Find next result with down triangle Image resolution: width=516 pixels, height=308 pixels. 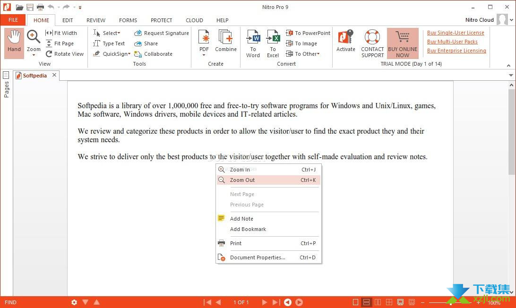click(x=85, y=302)
